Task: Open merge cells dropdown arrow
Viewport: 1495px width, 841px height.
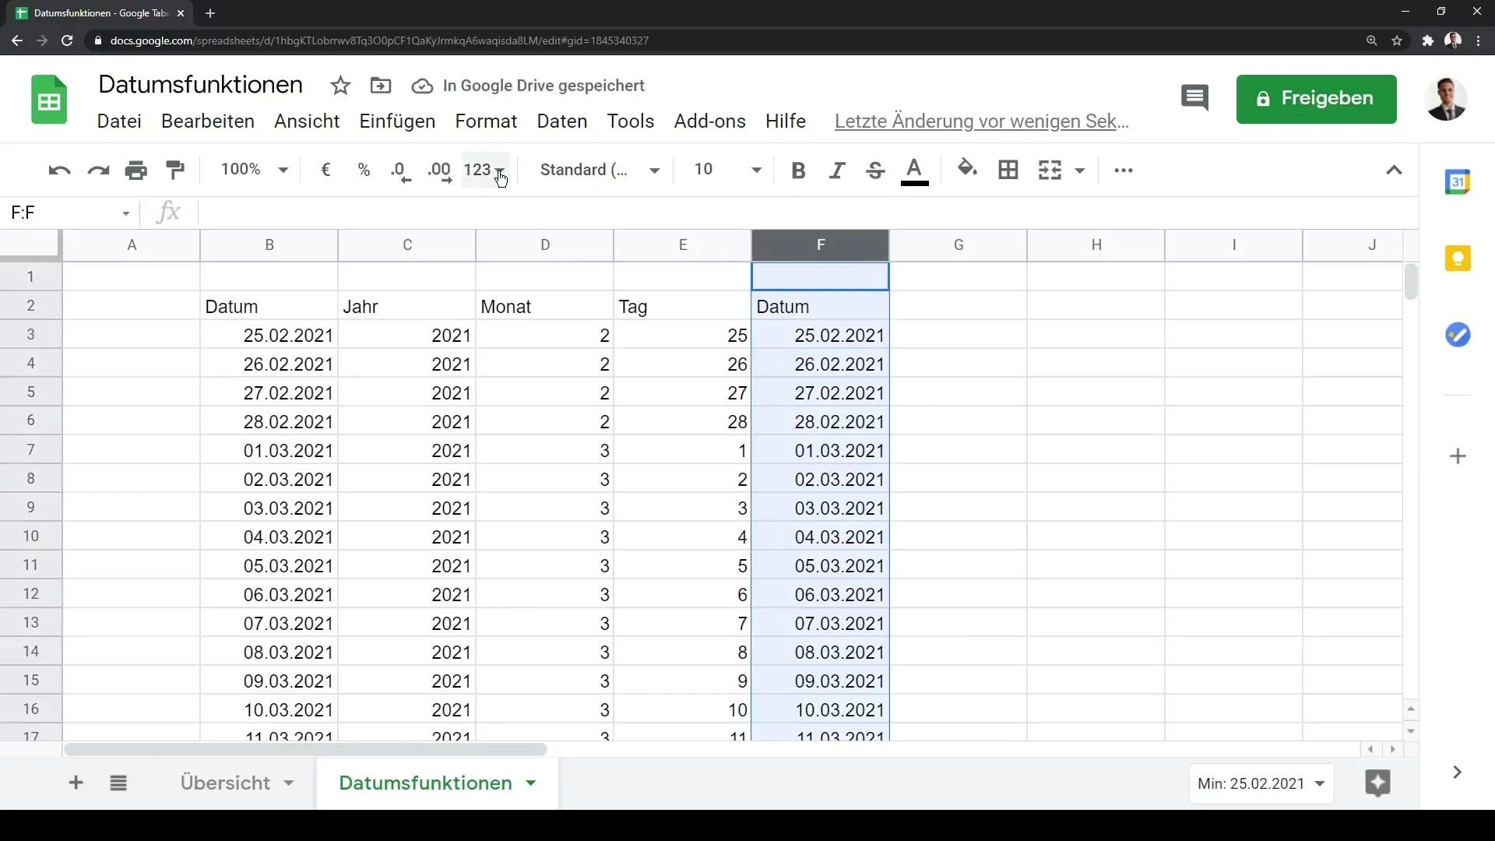Action: coord(1080,171)
